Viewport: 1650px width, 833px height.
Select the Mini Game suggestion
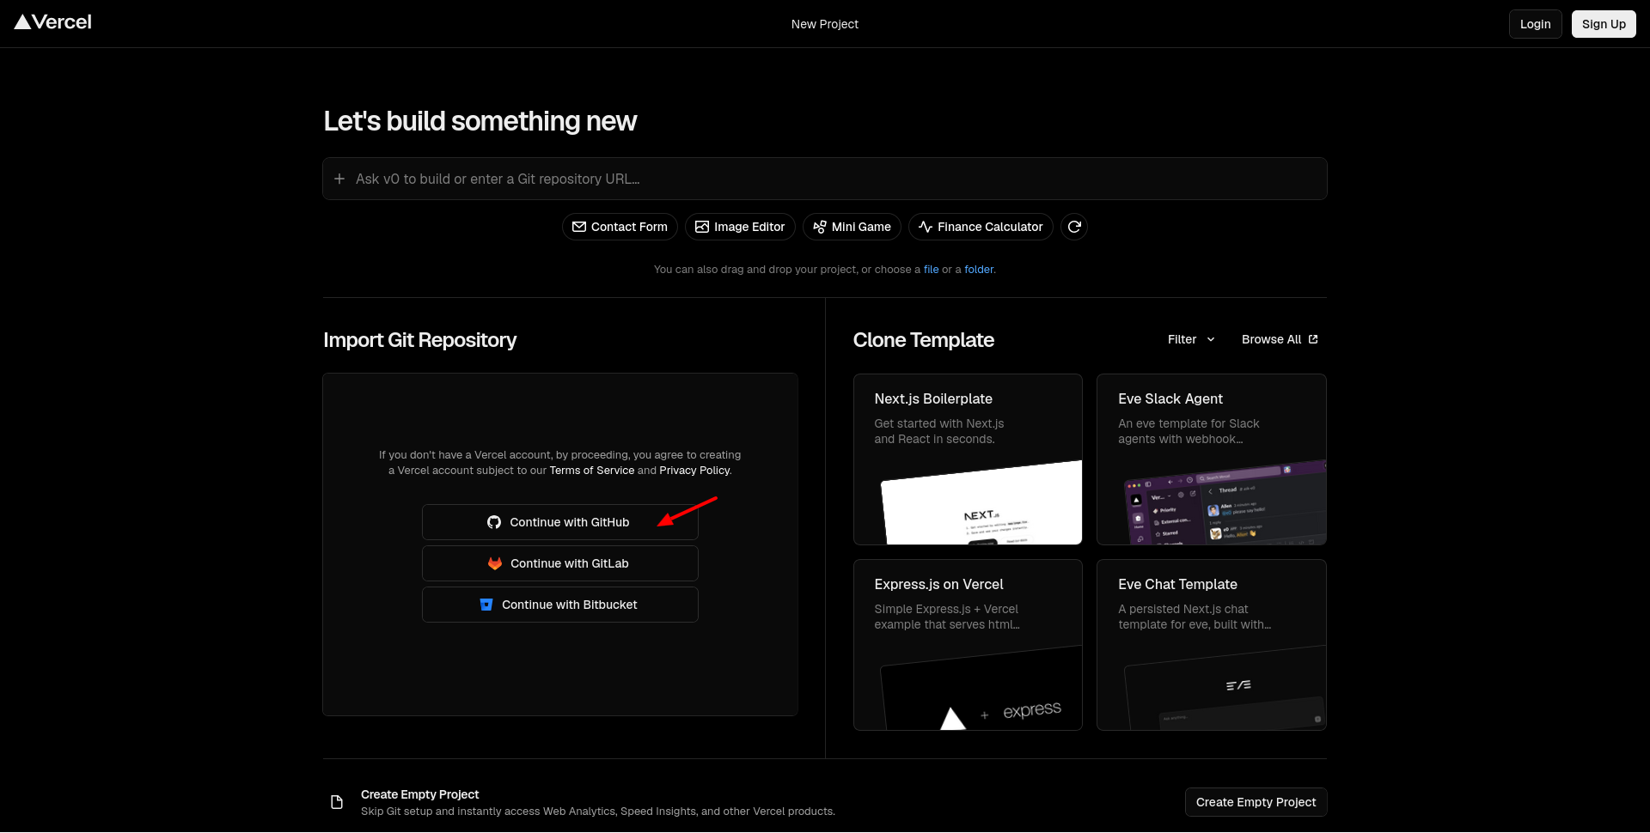click(x=852, y=227)
